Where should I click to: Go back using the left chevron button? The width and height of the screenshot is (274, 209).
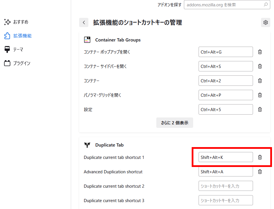(x=84, y=22)
